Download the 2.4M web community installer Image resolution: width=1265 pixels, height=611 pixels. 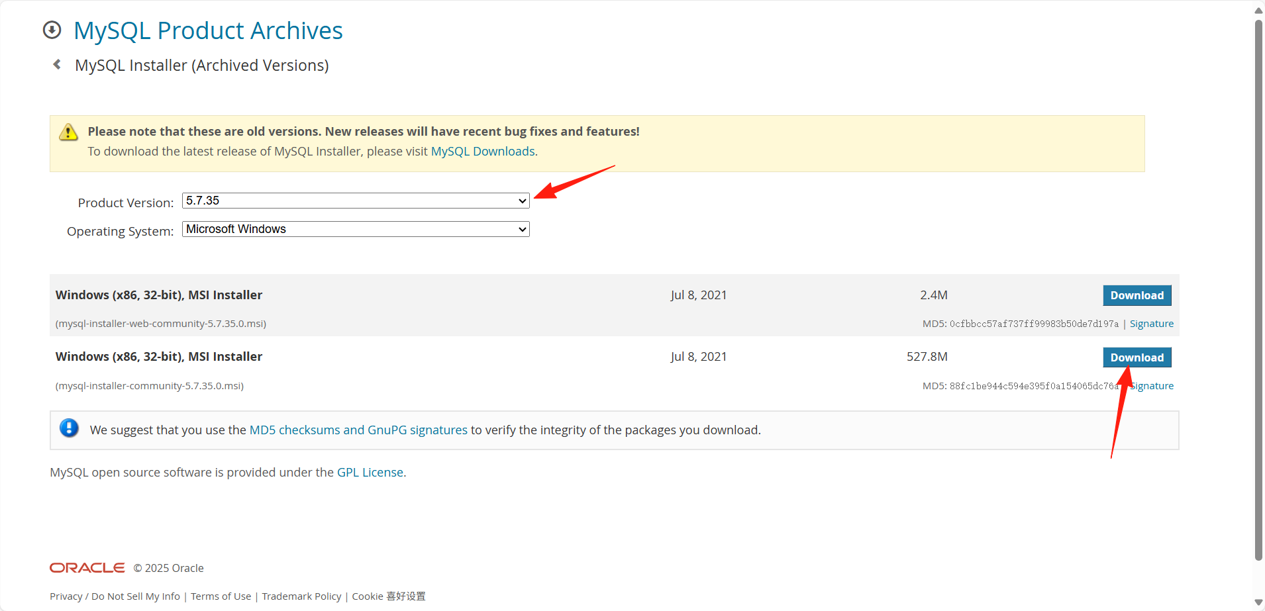pyautogui.click(x=1137, y=295)
